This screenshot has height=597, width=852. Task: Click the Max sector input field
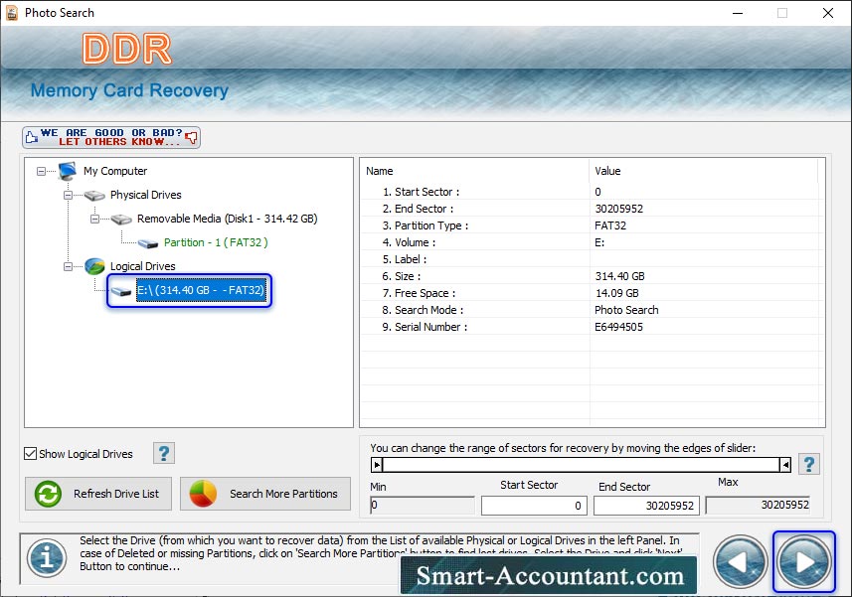[758, 506]
